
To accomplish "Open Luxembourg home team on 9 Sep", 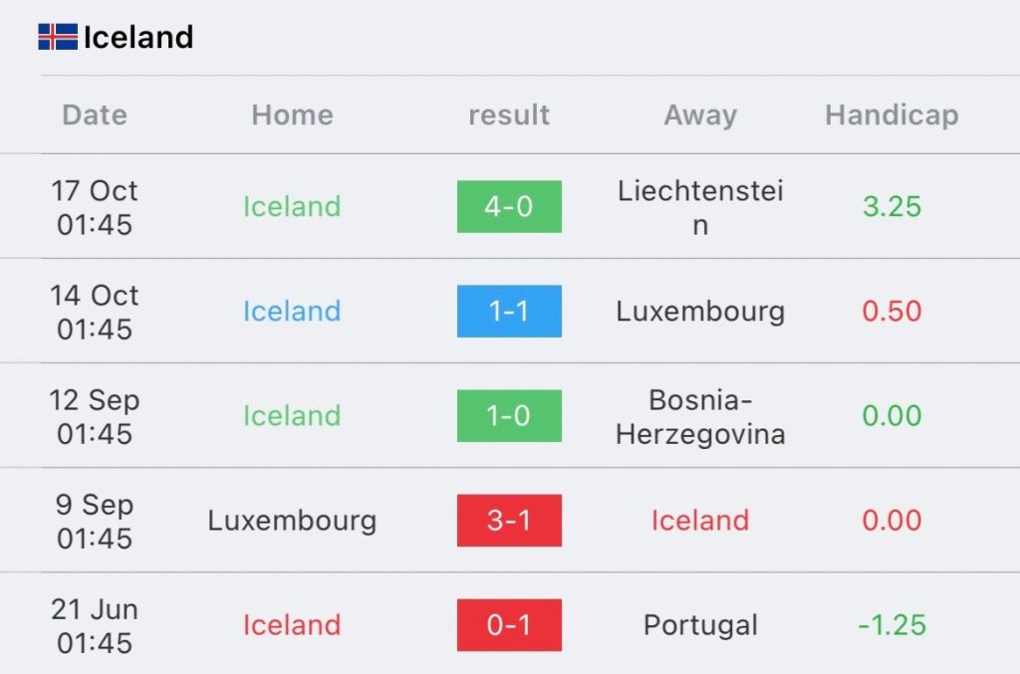I will 292,521.
